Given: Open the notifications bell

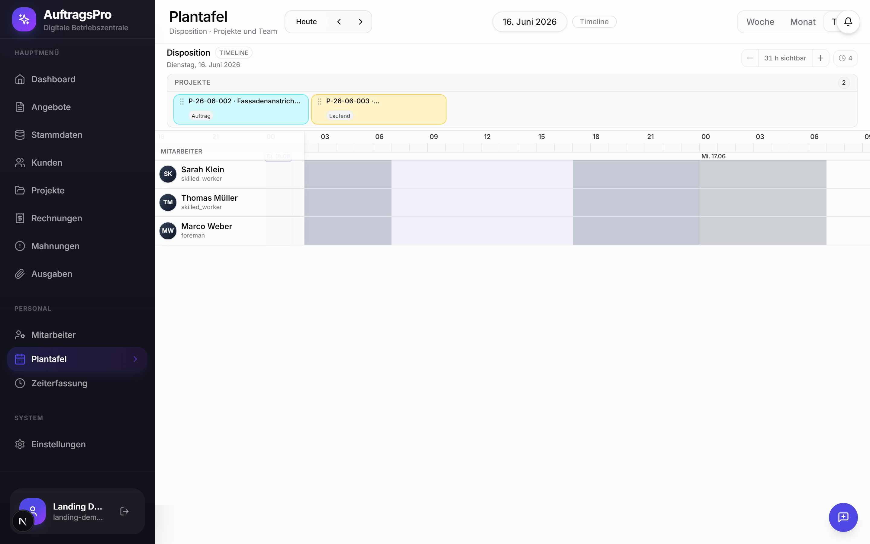Looking at the screenshot, I should [848, 21].
